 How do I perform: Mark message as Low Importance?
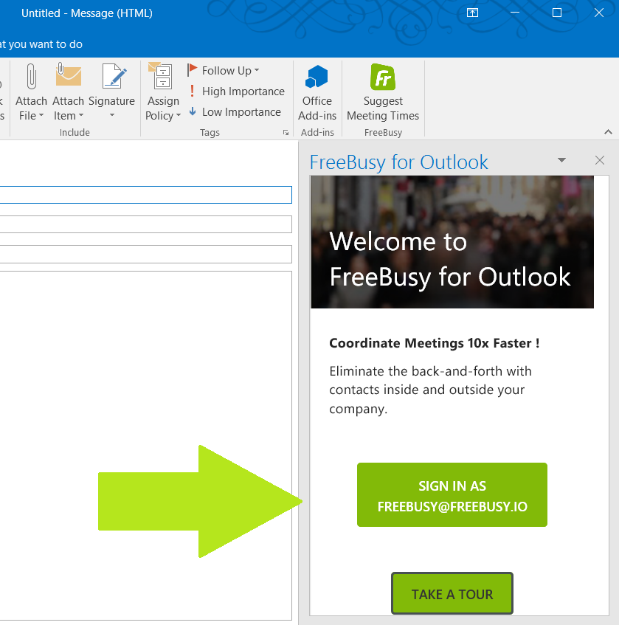[235, 112]
